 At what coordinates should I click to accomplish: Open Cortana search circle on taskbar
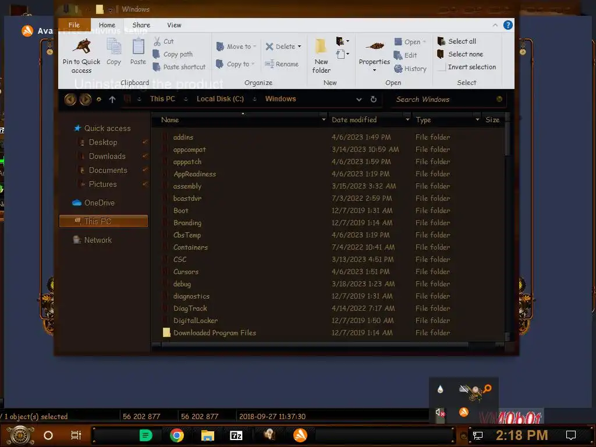pyautogui.click(x=48, y=435)
